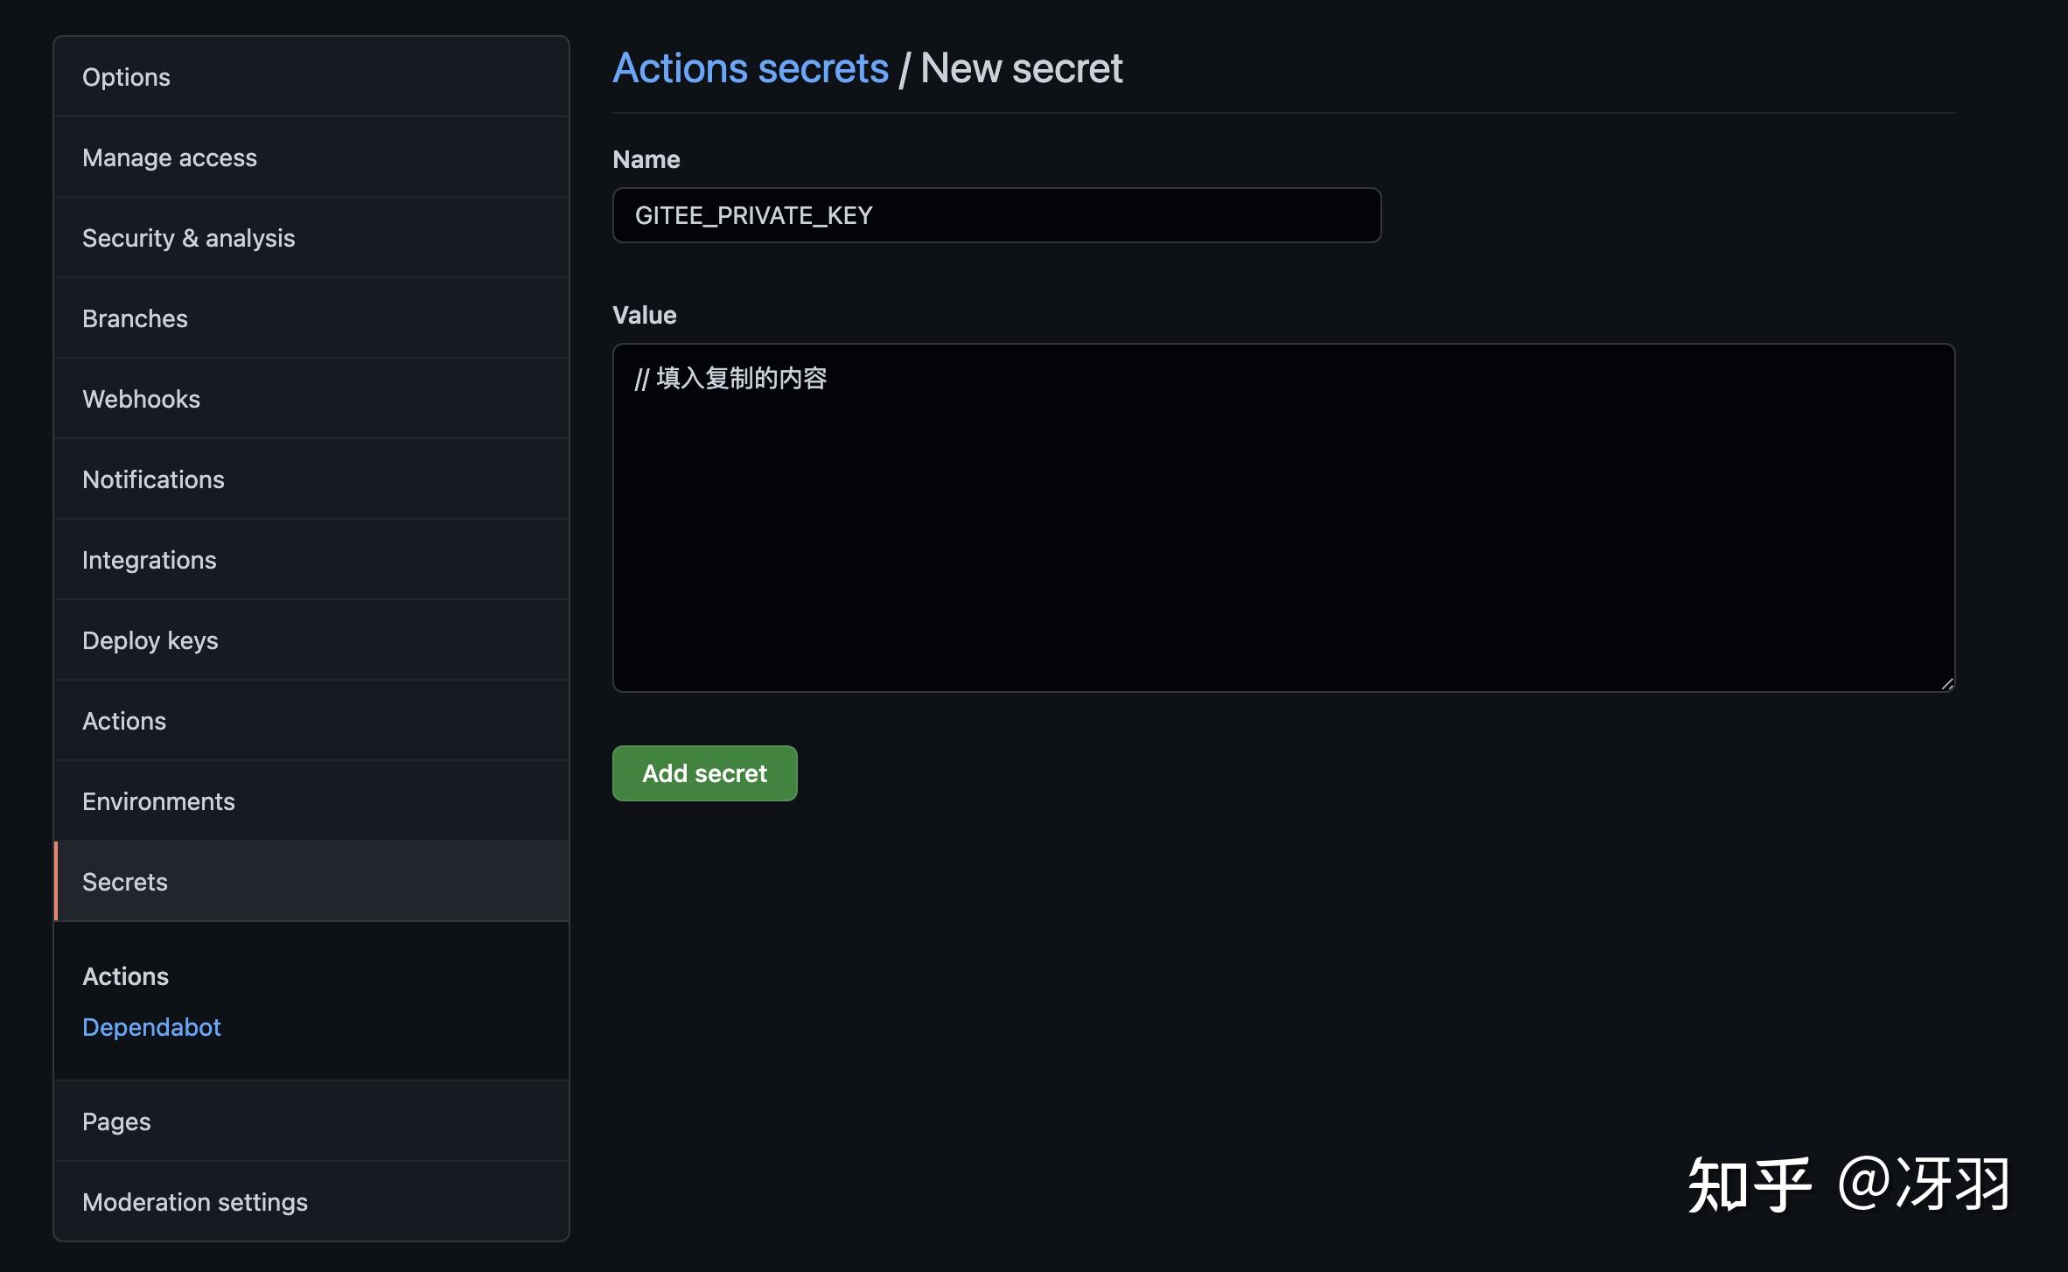
Task: Click inside the Value text area
Action: [x=1282, y=521]
